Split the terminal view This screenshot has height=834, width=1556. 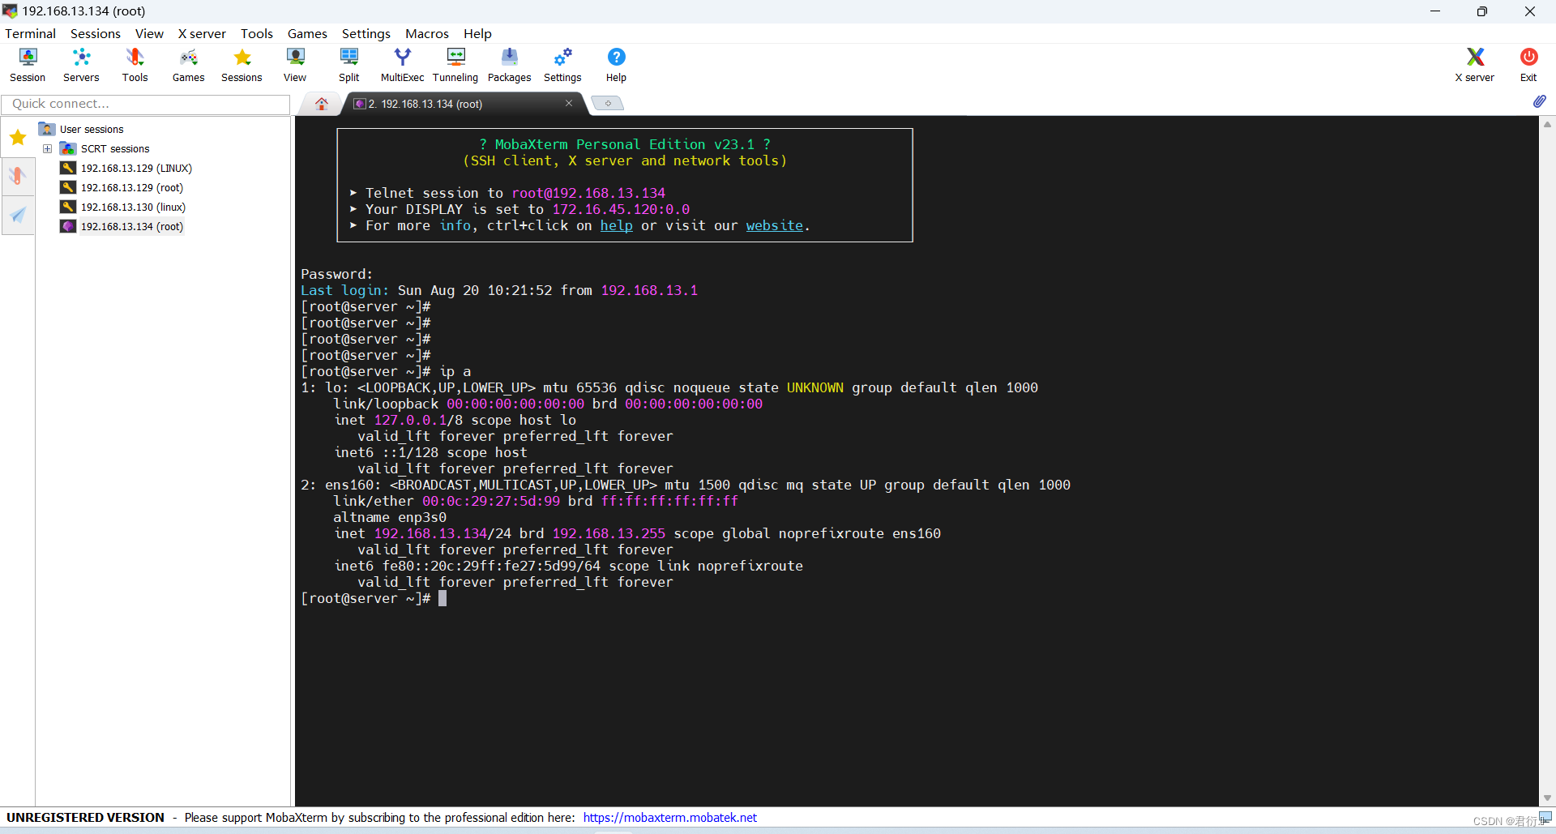[348, 64]
